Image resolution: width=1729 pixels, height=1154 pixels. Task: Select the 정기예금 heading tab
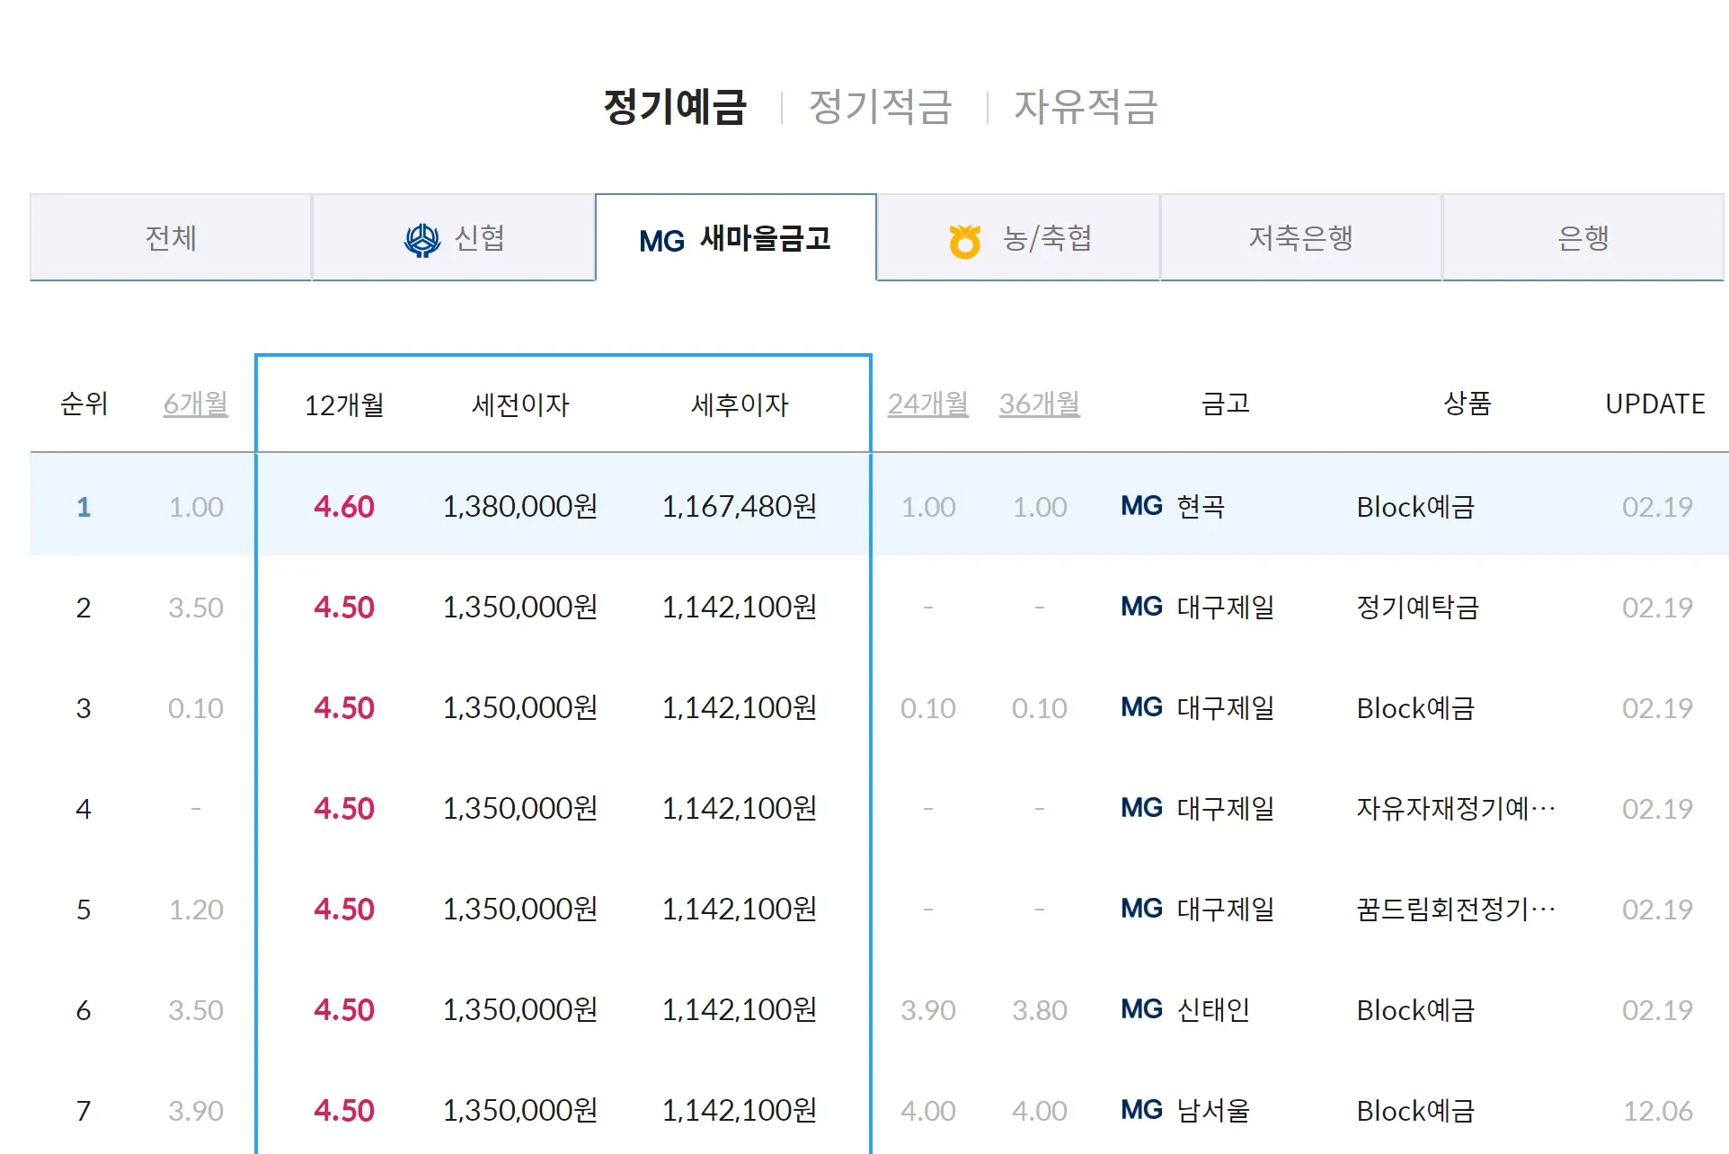point(675,107)
